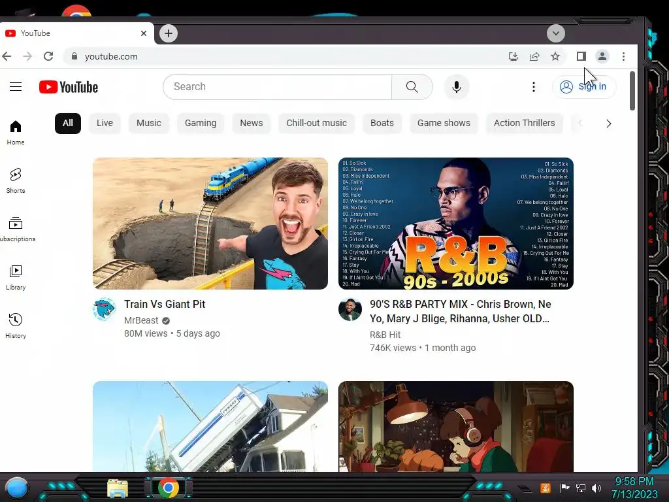The image size is (669, 502).
Task: Go to Home in sidebar
Action: pyautogui.click(x=16, y=132)
